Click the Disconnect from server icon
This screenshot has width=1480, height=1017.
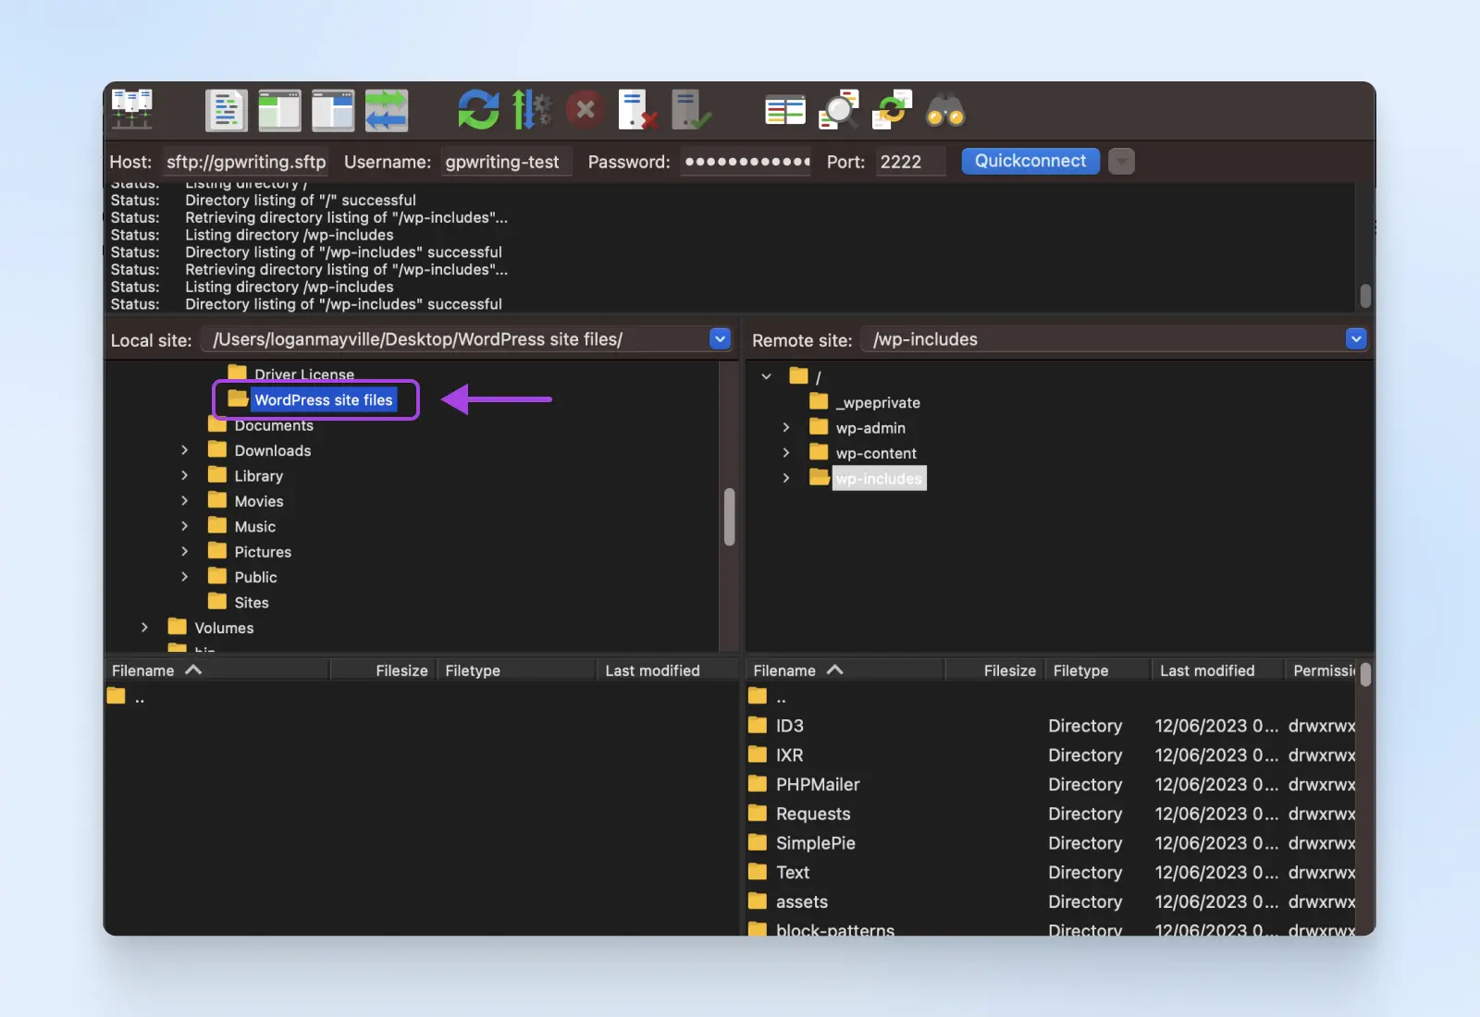(637, 110)
